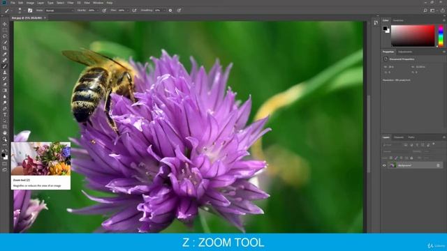The image size is (447, 251).
Task: Open the search icon at top right
Action: click(425, 10)
